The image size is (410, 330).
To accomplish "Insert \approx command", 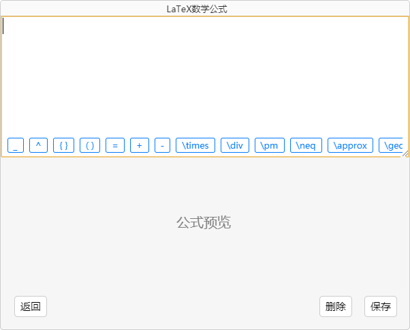I will coord(350,145).
